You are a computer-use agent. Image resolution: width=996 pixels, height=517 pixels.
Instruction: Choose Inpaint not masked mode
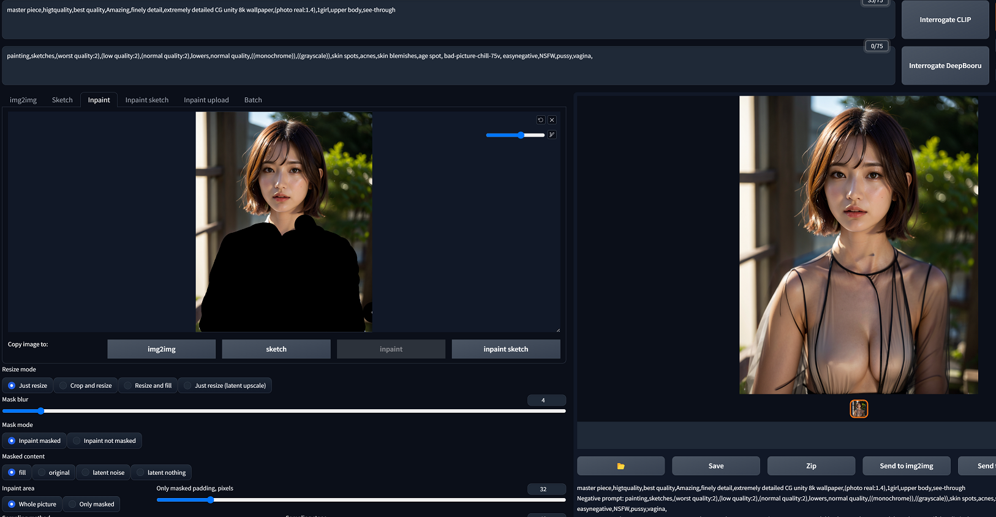[x=104, y=441]
